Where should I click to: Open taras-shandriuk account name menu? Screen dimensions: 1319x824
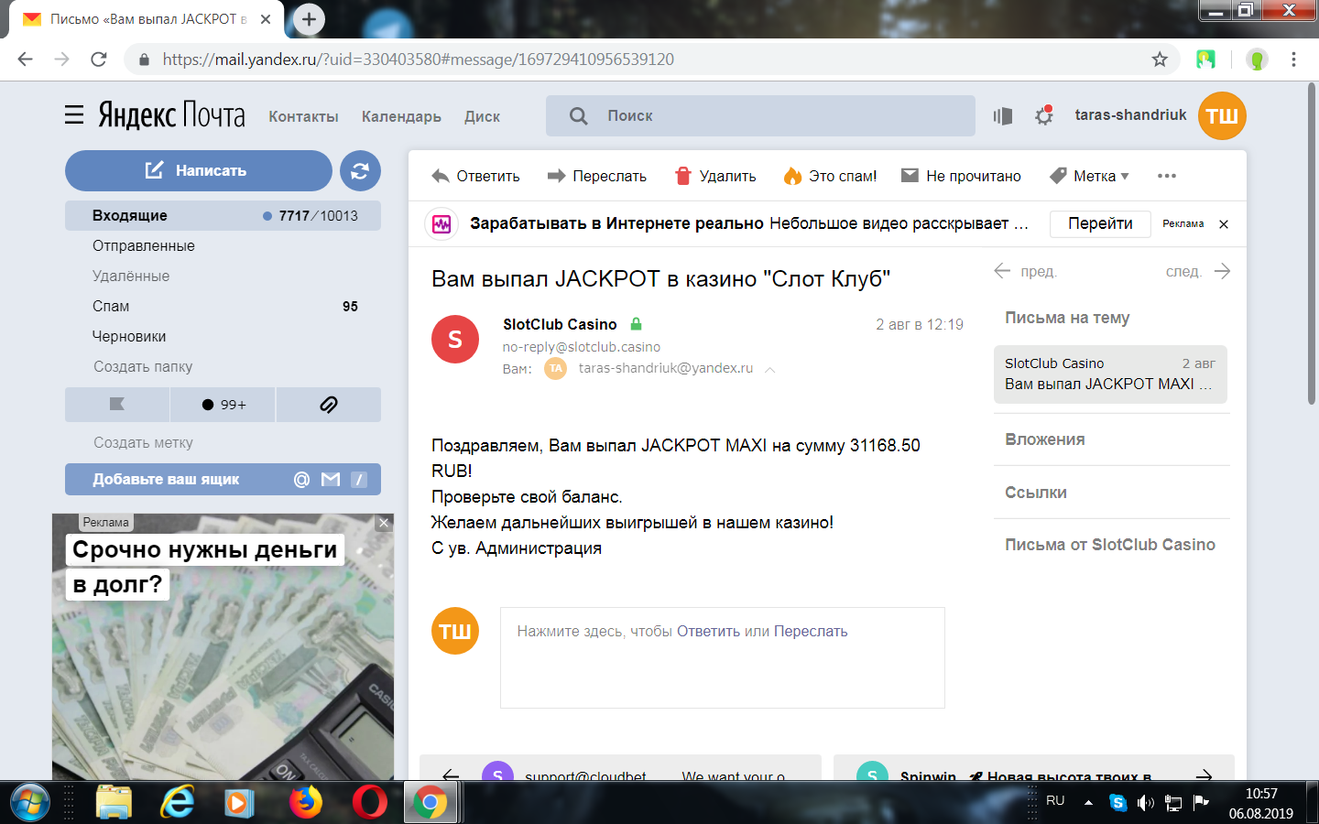(1130, 114)
